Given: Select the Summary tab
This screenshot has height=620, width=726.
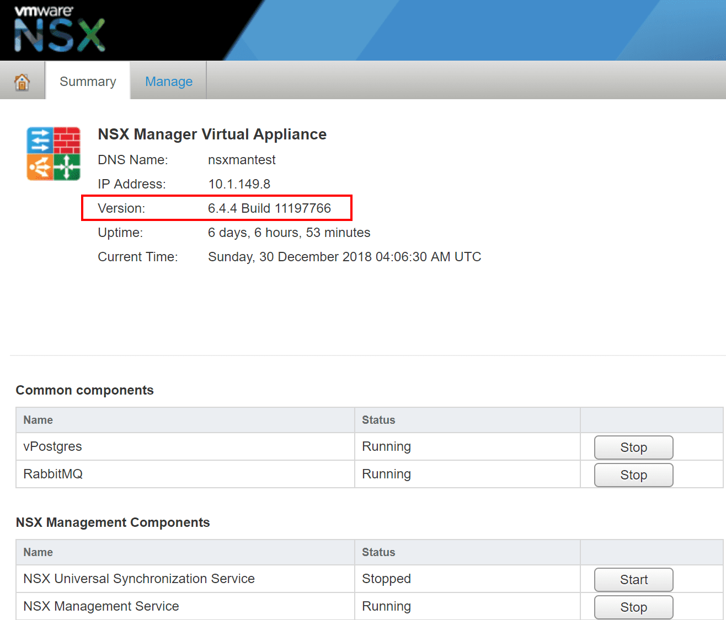Looking at the screenshot, I should (87, 81).
